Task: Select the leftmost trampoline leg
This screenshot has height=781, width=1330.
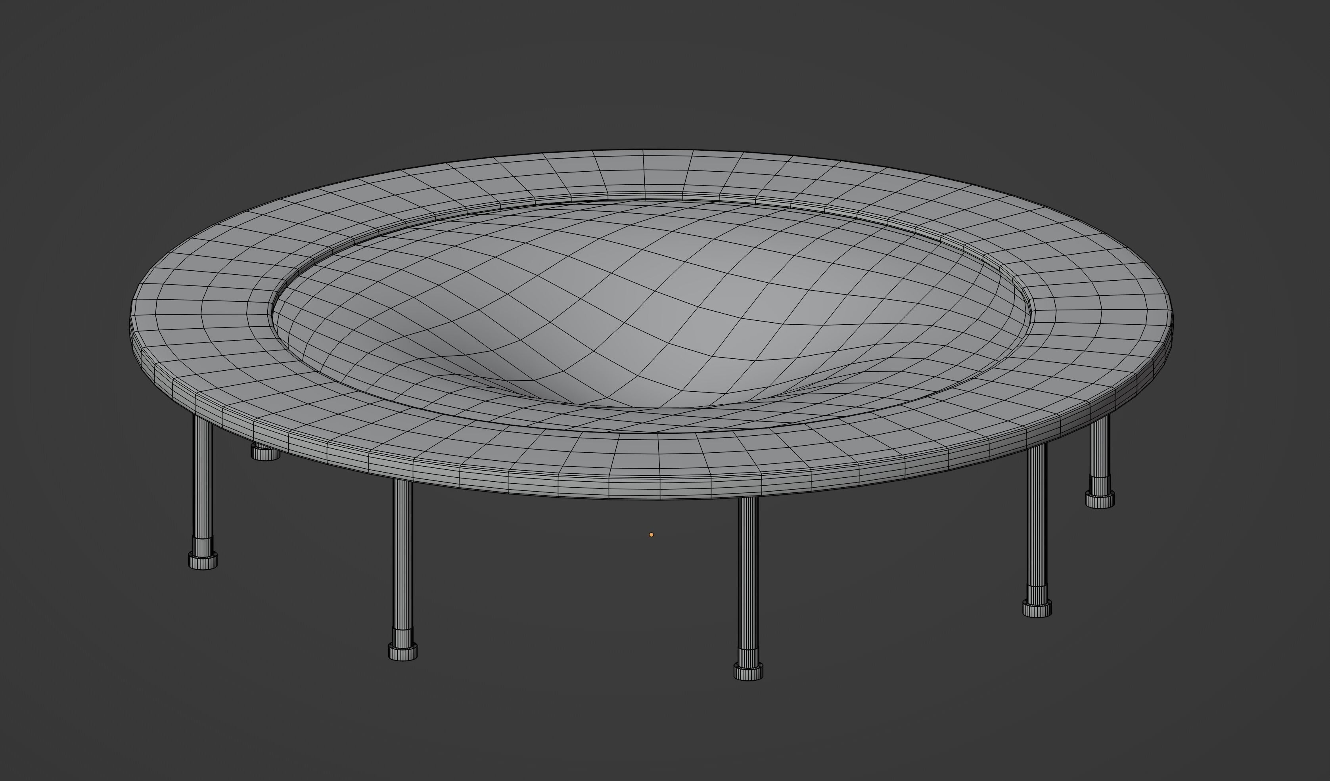Action: (x=203, y=492)
